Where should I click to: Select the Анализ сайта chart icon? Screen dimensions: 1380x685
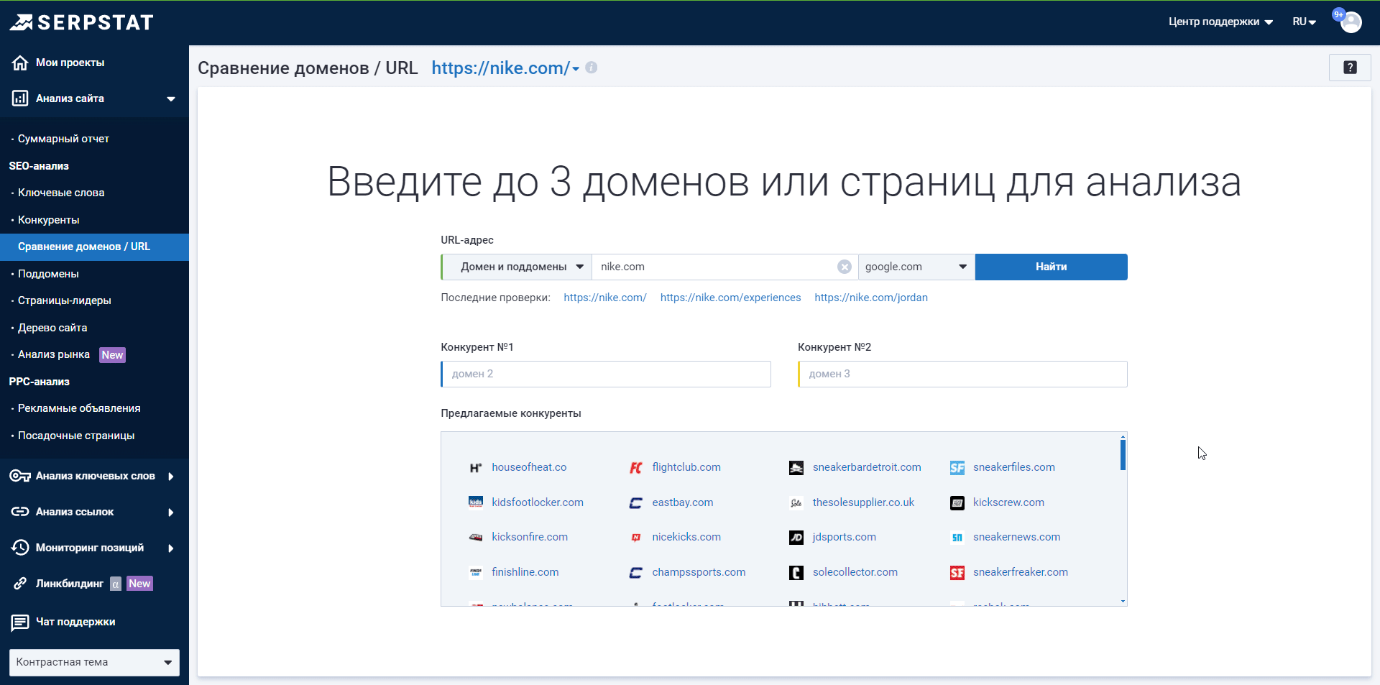click(x=19, y=98)
